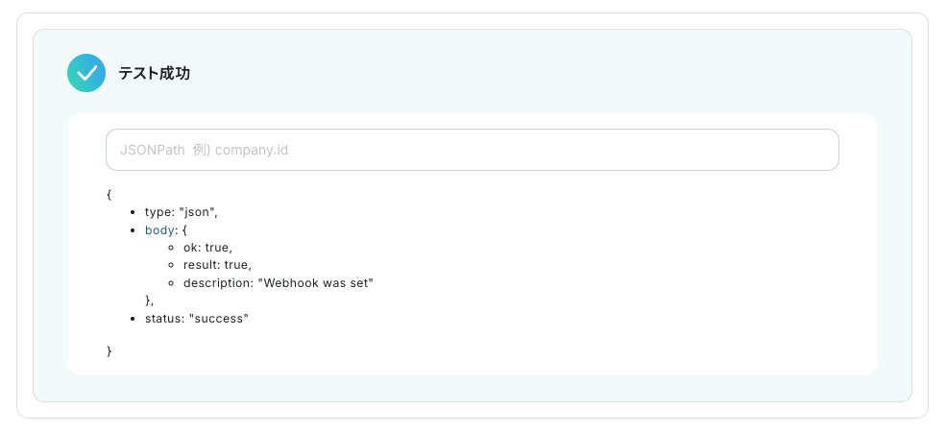
Task: Click the final closing curly brace
Action: click(109, 351)
